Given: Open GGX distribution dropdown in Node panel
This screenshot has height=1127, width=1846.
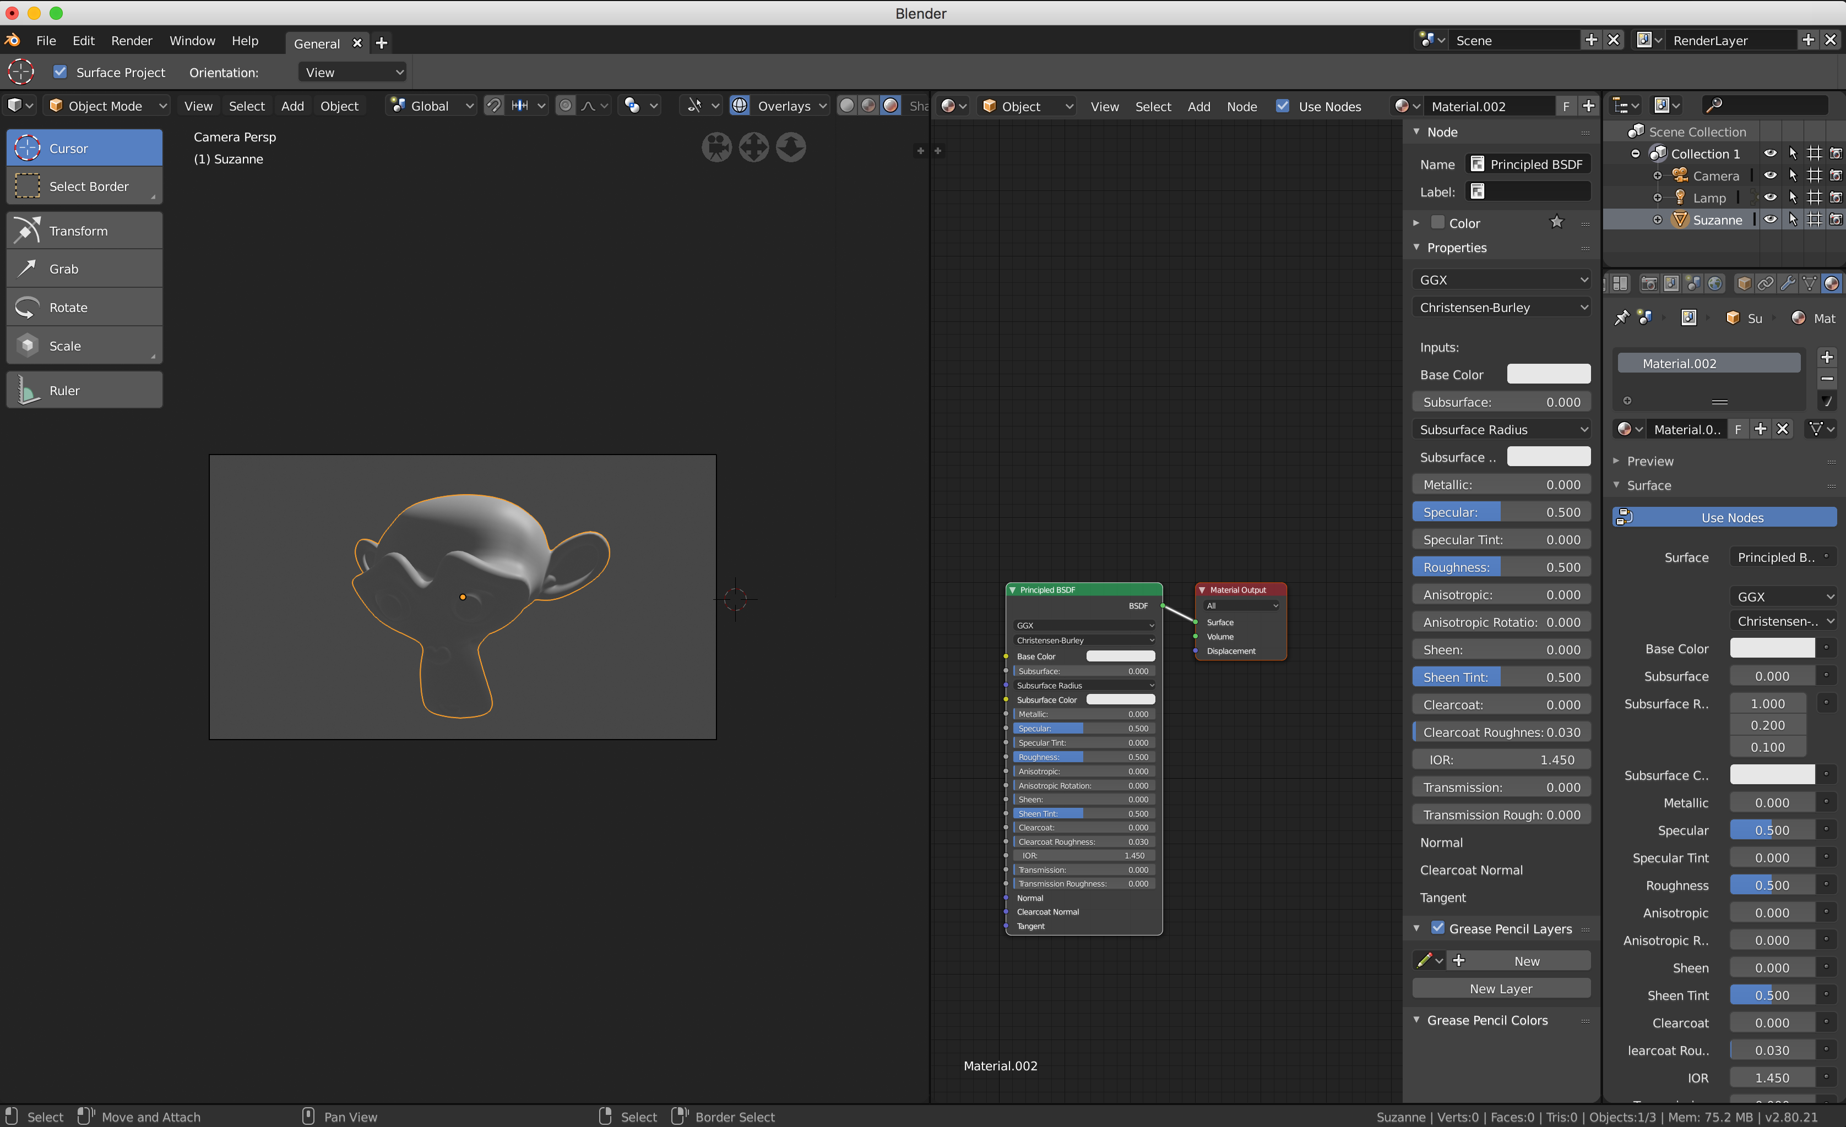Looking at the screenshot, I should (1501, 280).
